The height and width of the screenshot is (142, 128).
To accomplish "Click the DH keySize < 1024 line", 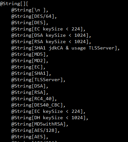I will tap(50, 118).
